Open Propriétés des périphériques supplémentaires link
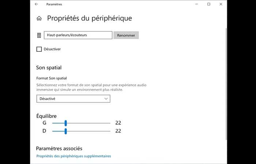The height and width of the screenshot is (164, 256). click(74, 156)
